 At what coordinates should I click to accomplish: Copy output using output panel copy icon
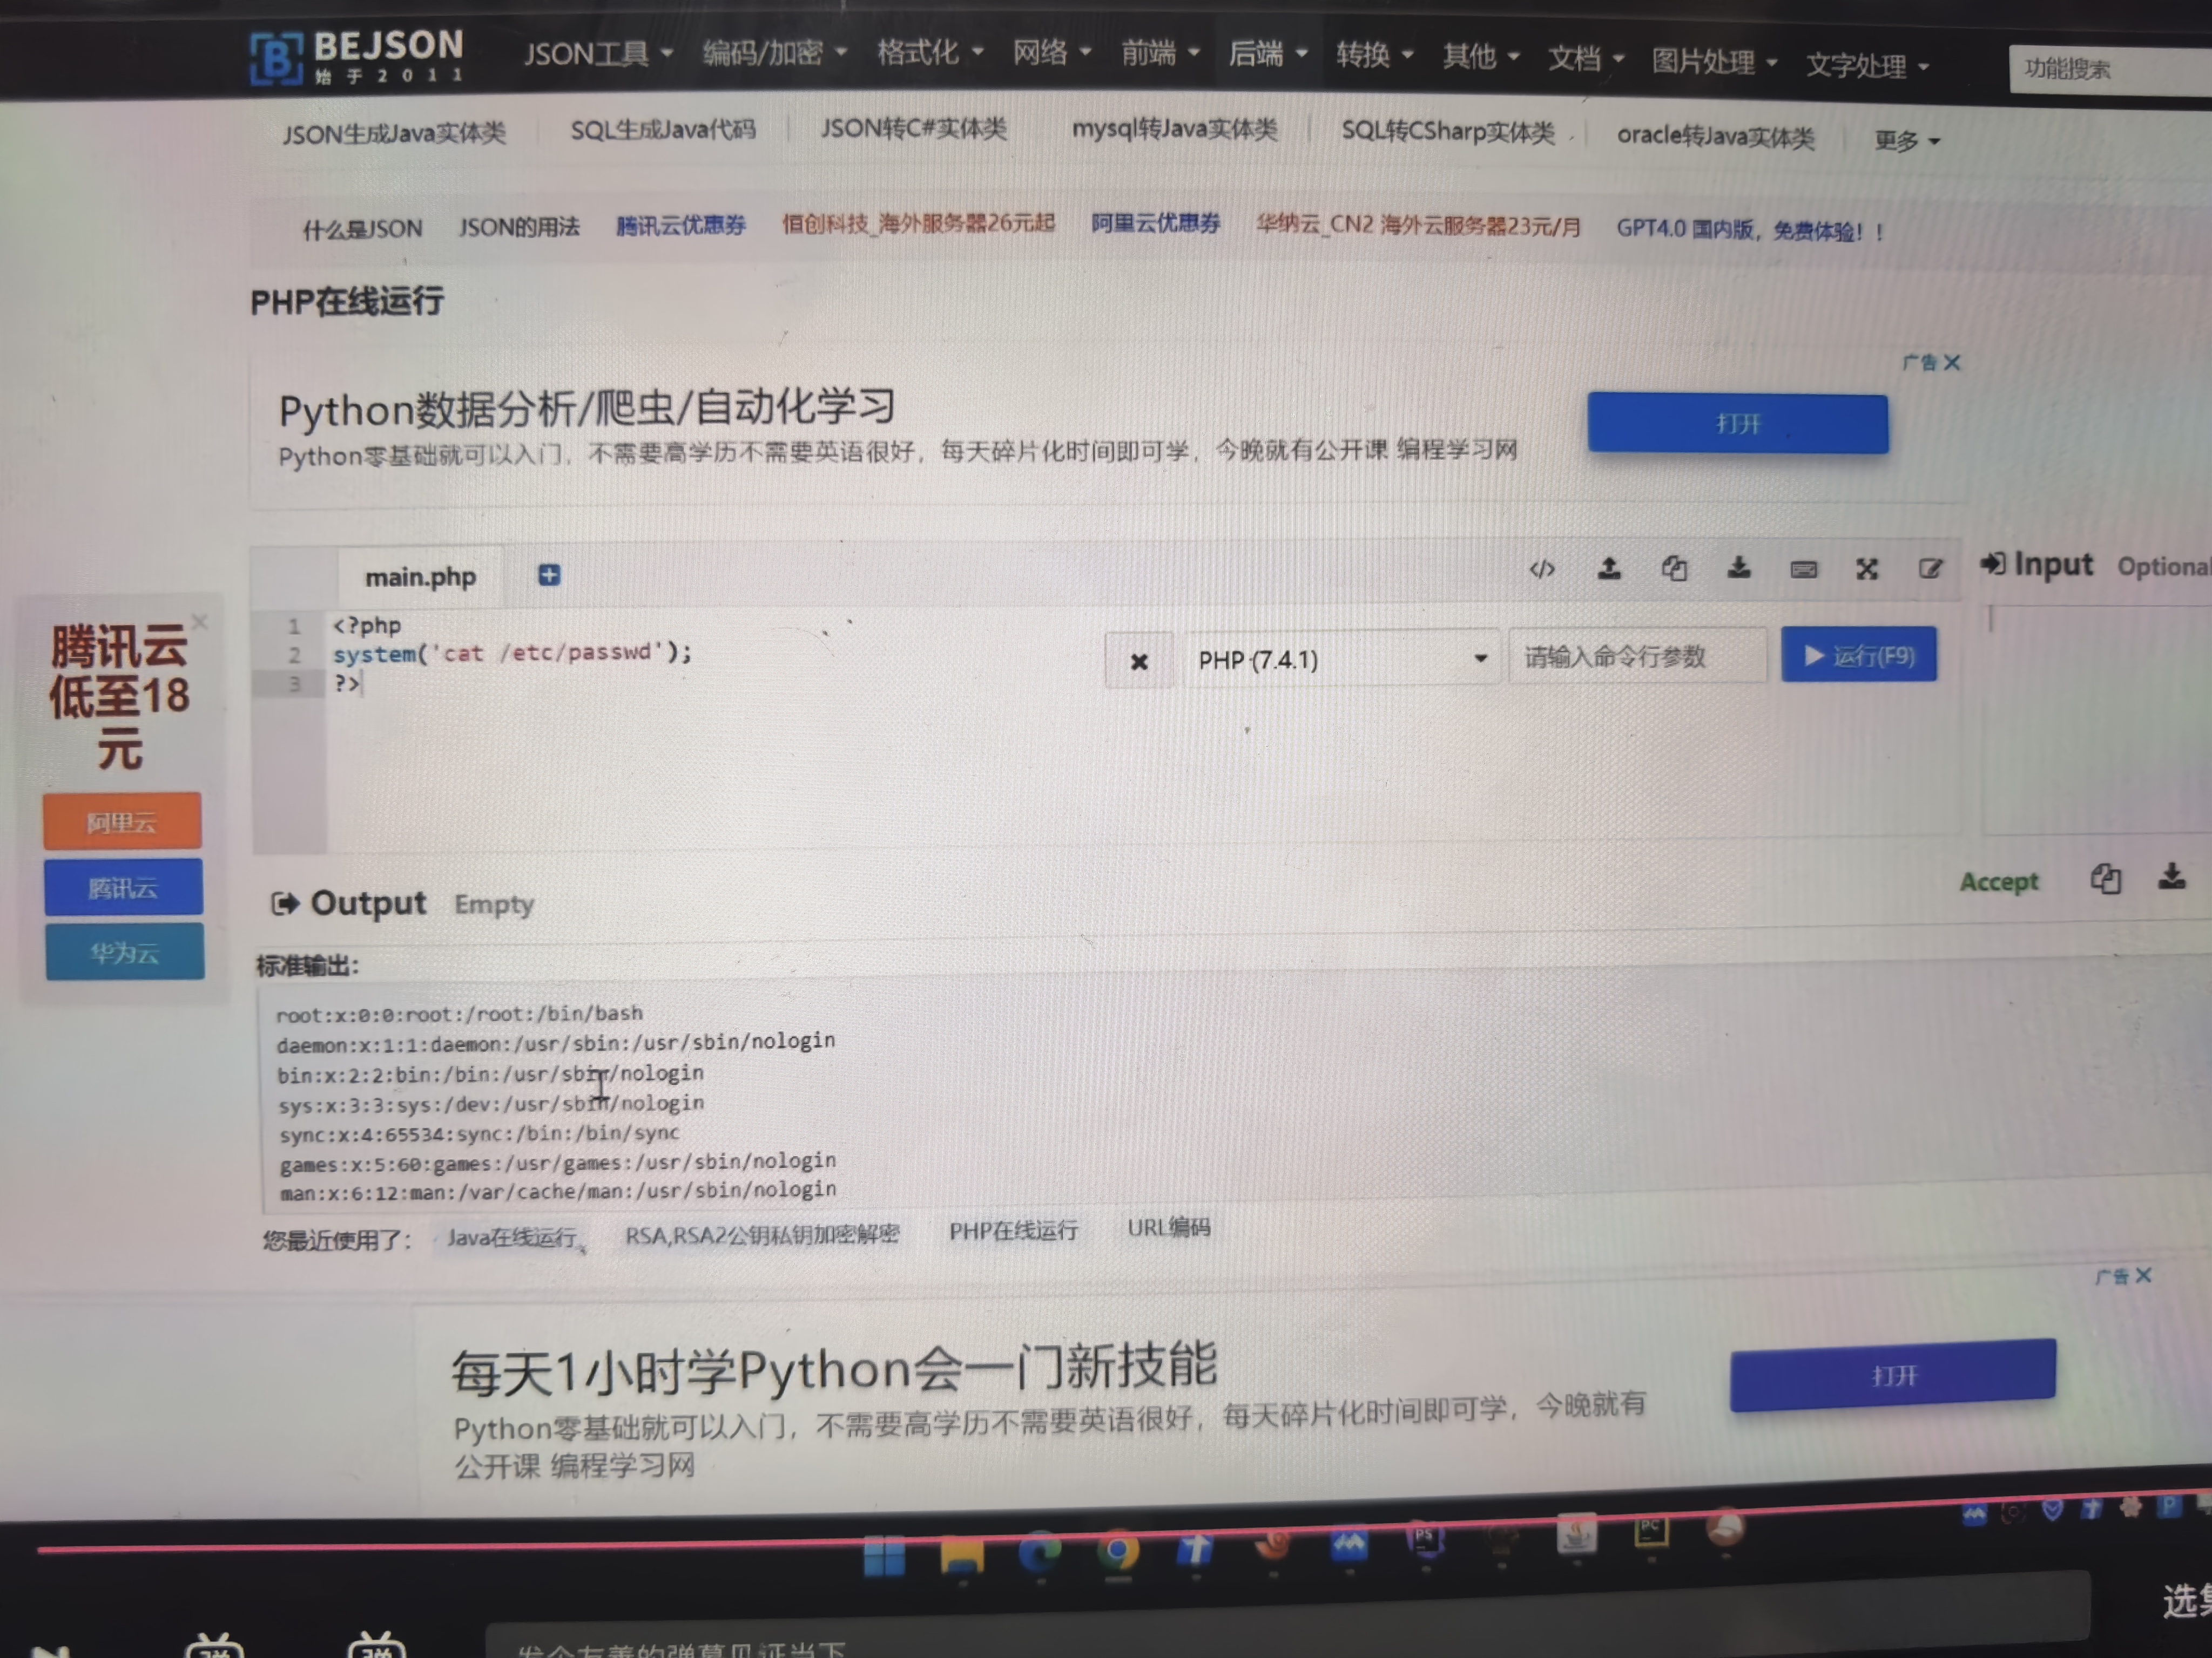tap(2105, 880)
